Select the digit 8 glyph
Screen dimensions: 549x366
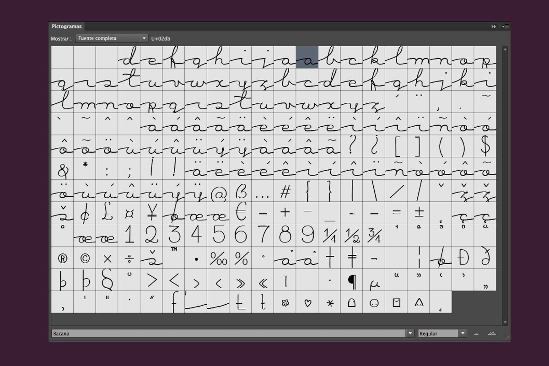tap(285, 236)
